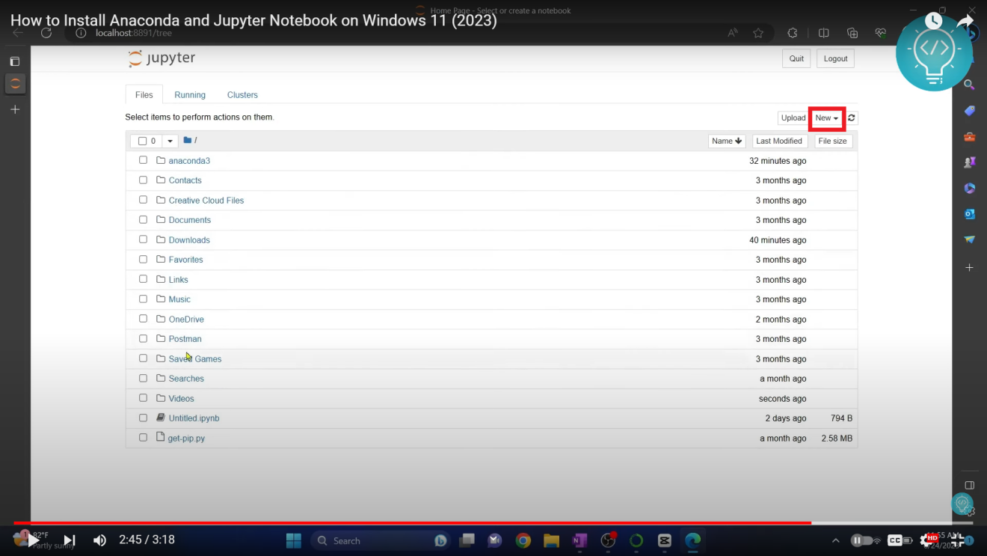Open the Downloads folder link

(189, 239)
